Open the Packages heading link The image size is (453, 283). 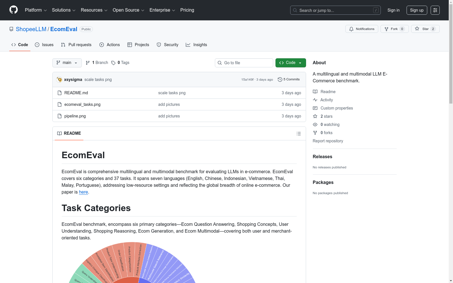pos(323,182)
